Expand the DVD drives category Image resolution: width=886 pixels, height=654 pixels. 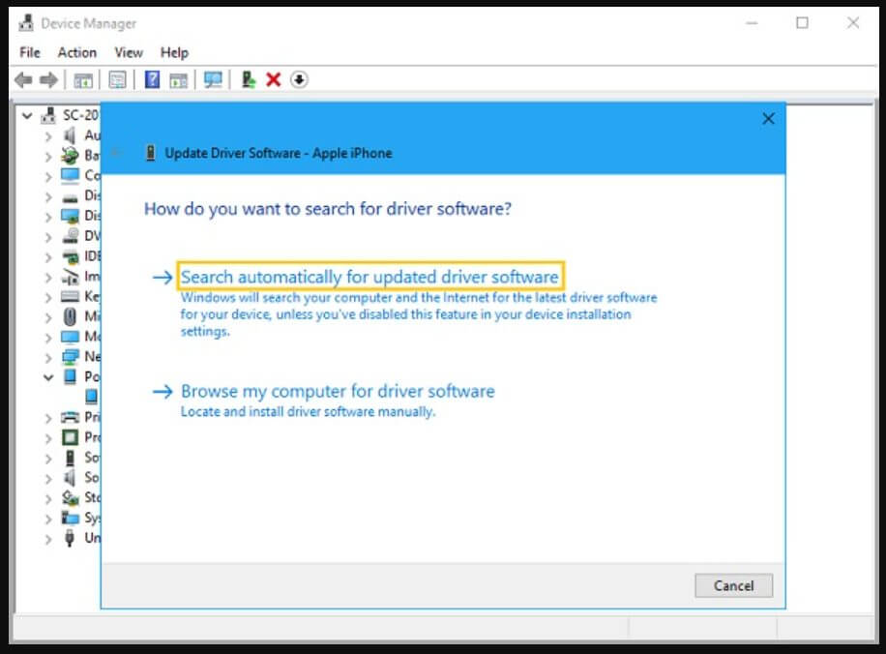(x=48, y=235)
